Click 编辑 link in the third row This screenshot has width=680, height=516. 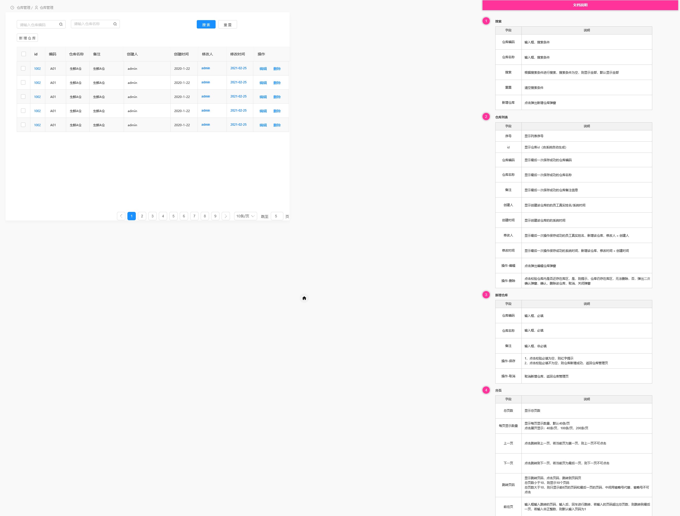click(x=263, y=97)
